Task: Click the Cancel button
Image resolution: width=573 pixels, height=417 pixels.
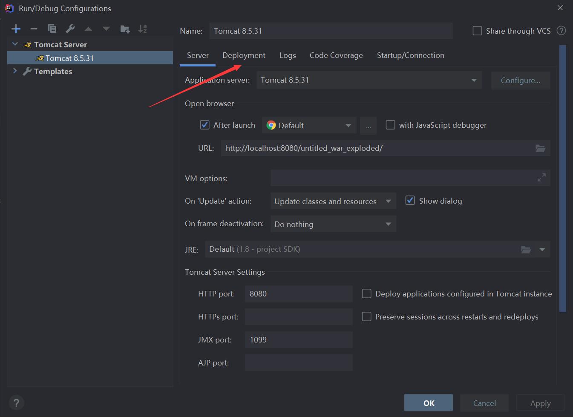Action: [x=484, y=403]
